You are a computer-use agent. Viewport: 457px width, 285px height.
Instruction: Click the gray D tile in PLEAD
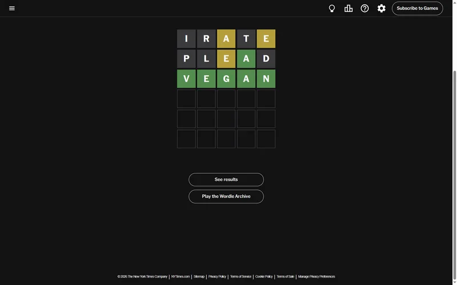tap(266, 59)
